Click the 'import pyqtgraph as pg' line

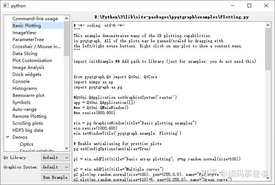(x=98, y=87)
